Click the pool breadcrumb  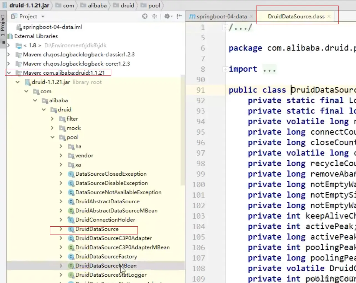(x=151, y=6)
